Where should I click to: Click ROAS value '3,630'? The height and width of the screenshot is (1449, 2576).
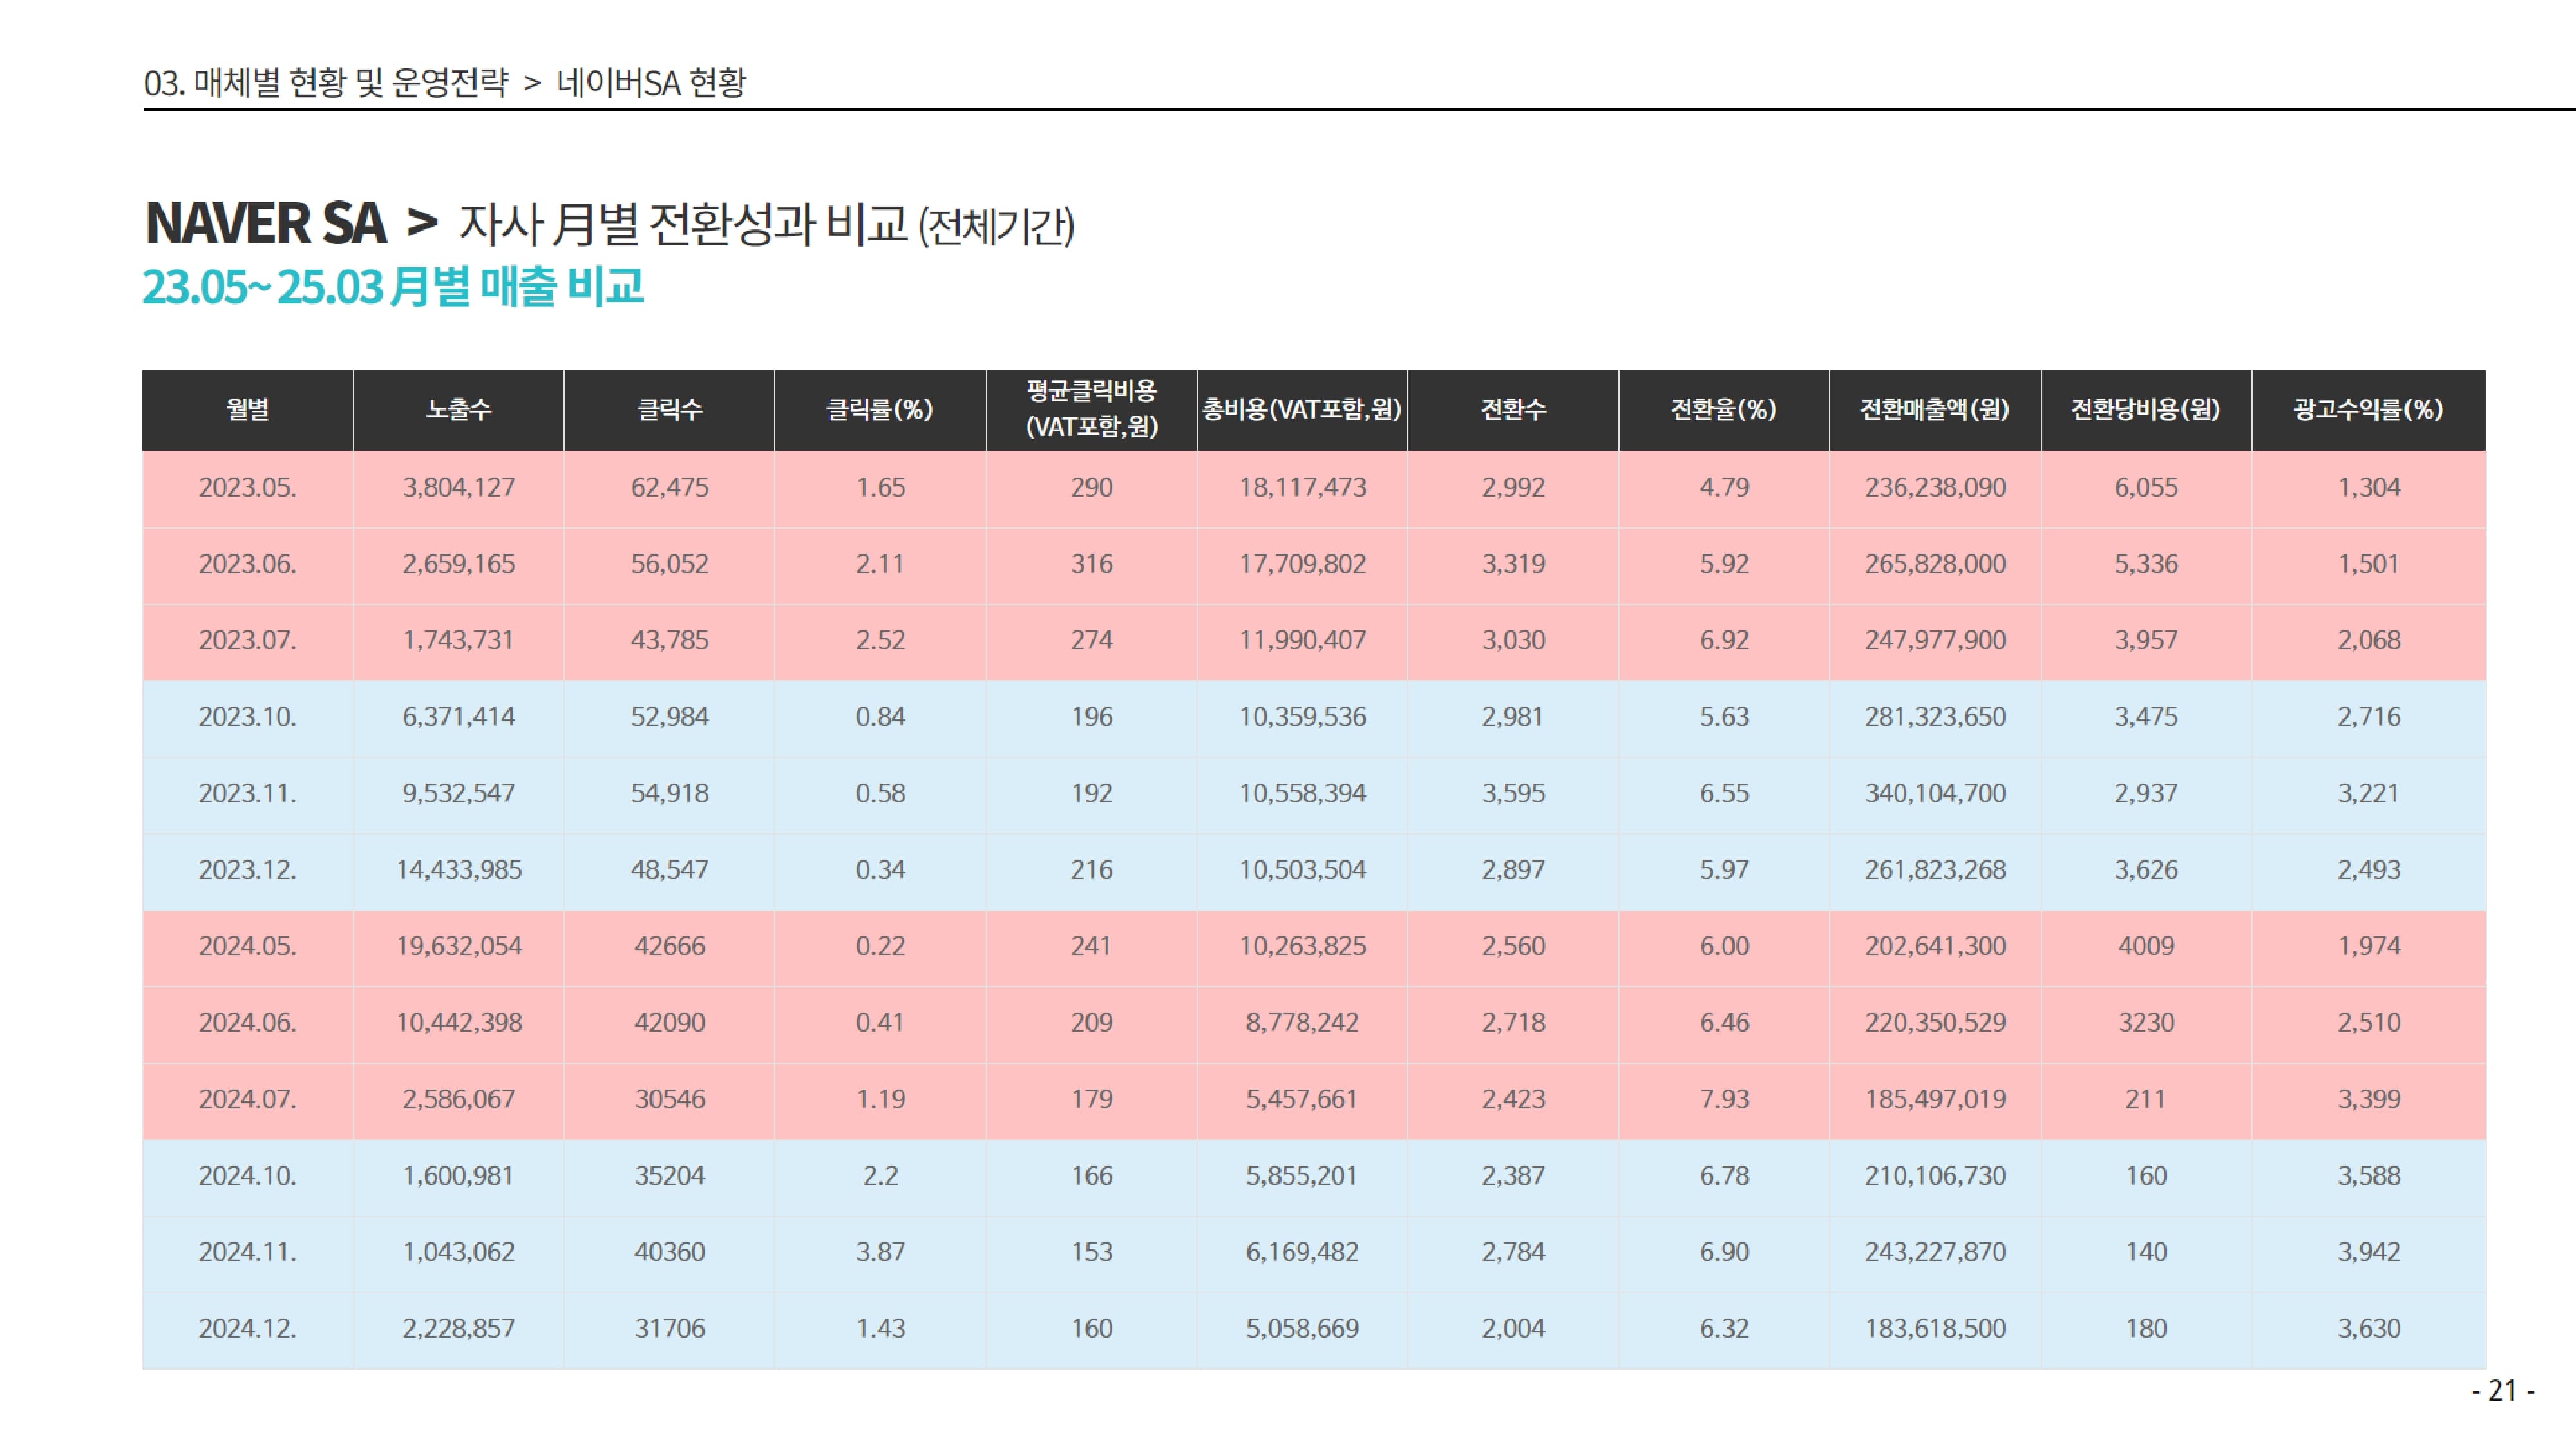2369,1329
